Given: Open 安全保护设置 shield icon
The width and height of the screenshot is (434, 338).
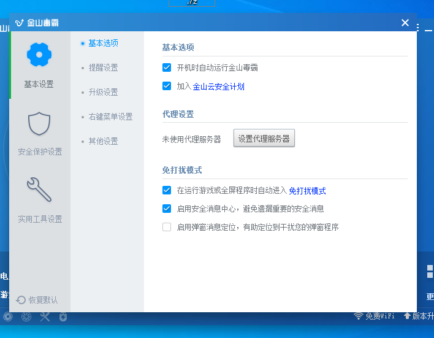Looking at the screenshot, I should [39, 123].
